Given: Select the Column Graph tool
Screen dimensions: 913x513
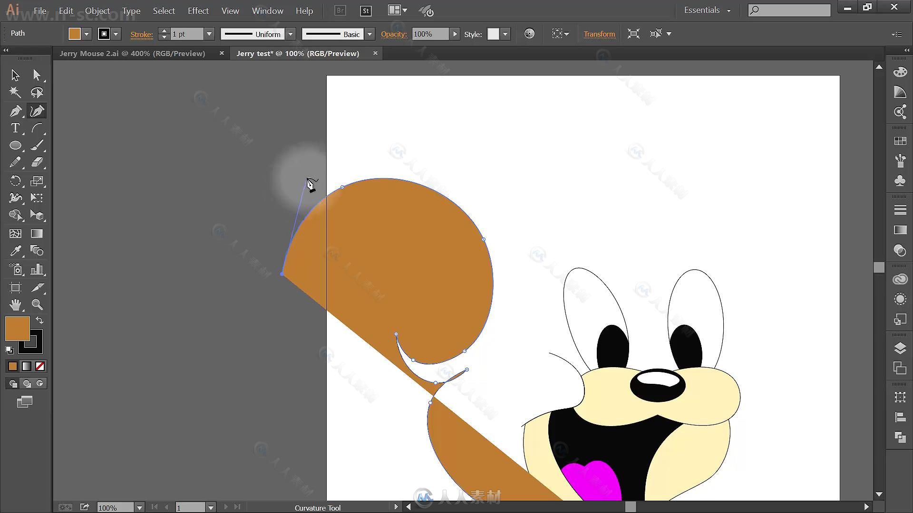Looking at the screenshot, I should 37,270.
